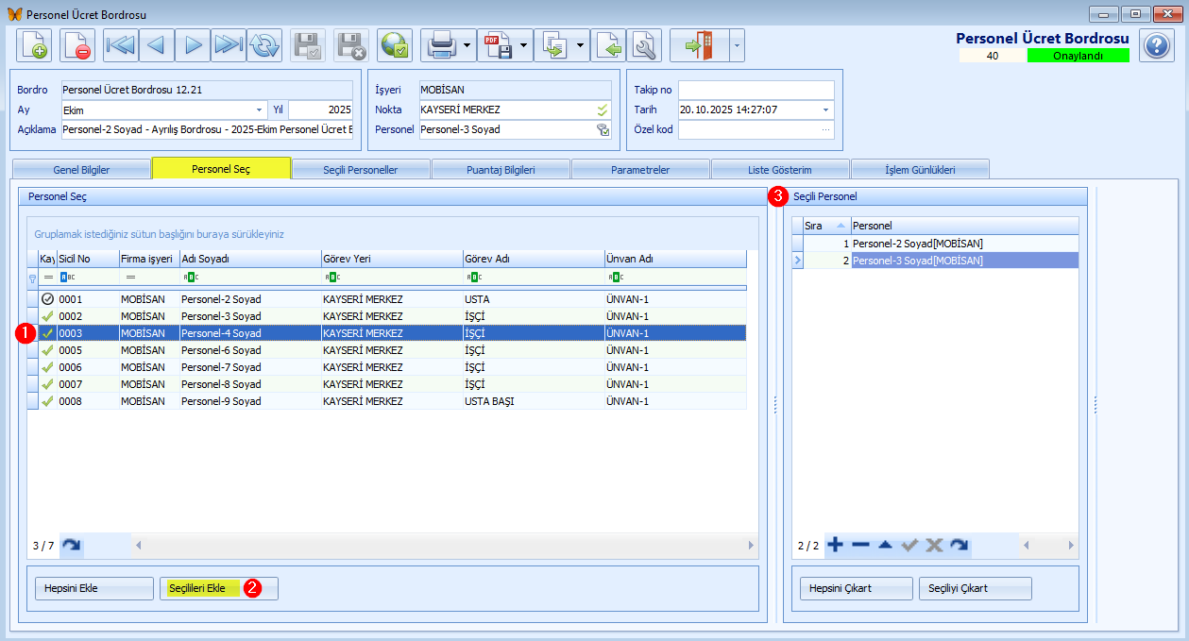Click into the Takip no field

click(756, 90)
